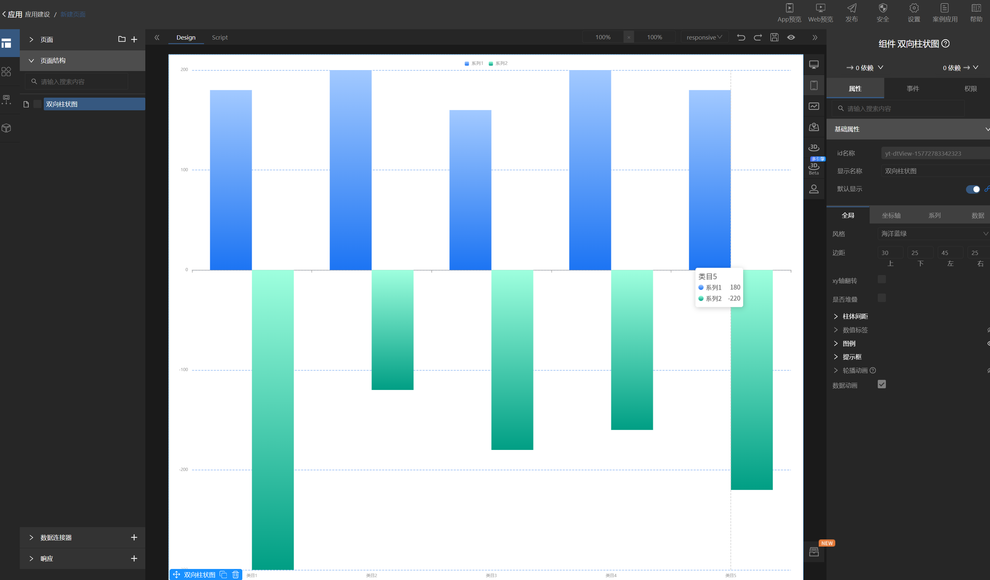Open the responsive size dropdown
The image size is (990, 580).
click(705, 37)
